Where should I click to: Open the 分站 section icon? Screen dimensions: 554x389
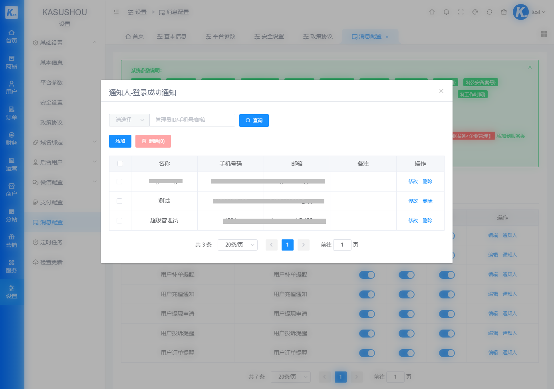pos(12,215)
